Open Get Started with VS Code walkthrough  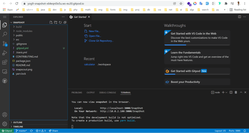197,37
